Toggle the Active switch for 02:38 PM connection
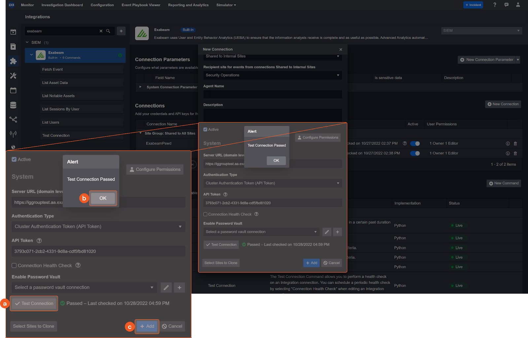 point(415,153)
